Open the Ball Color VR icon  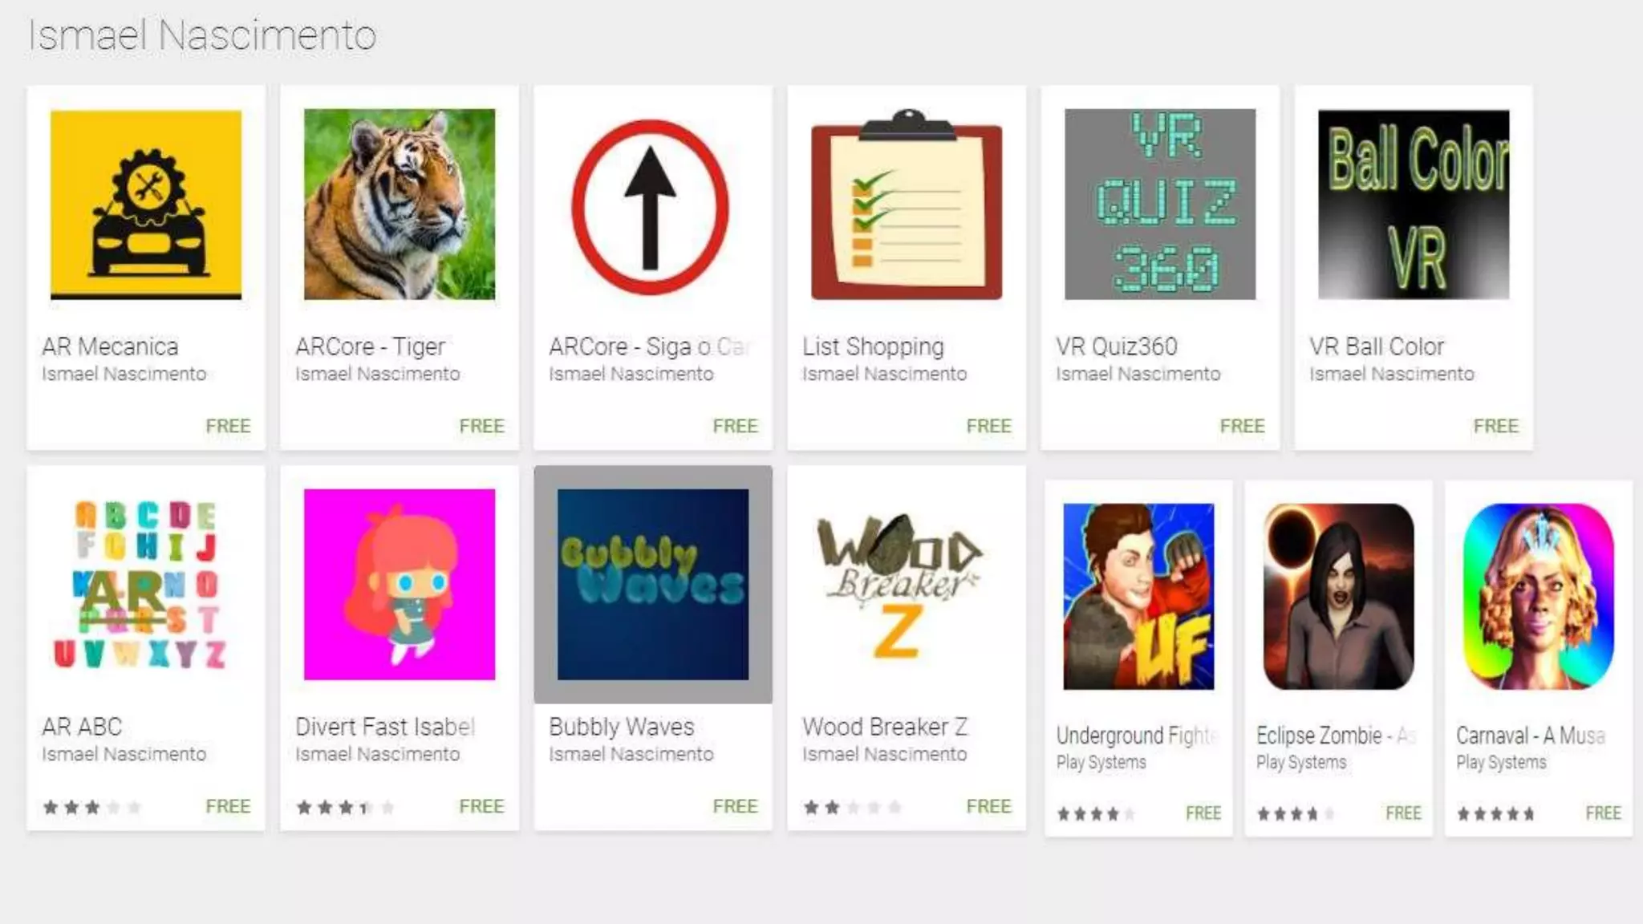click(x=1414, y=205)
